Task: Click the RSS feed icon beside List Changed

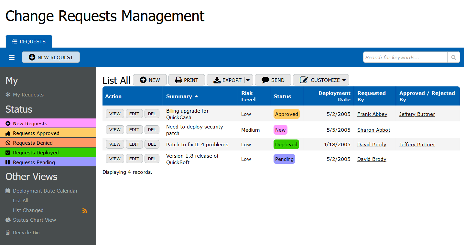Action: (x=85, y=210)
